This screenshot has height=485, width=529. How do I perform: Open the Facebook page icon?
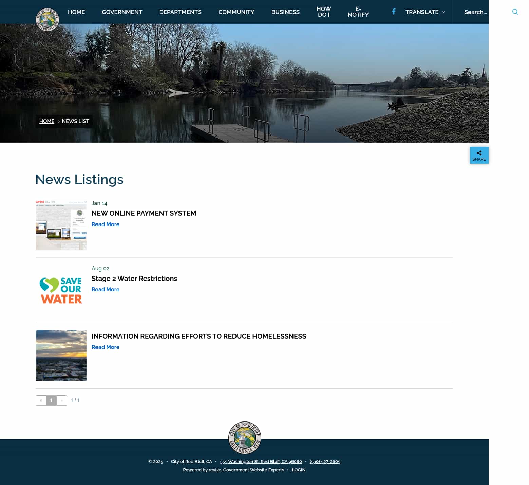click(394, 12)
